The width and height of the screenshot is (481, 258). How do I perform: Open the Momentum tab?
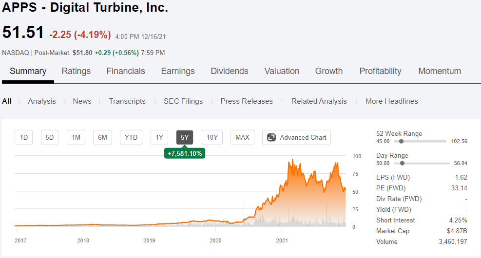[440, 71]
